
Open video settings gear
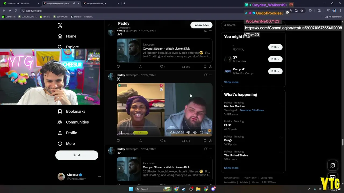point(195,132)
